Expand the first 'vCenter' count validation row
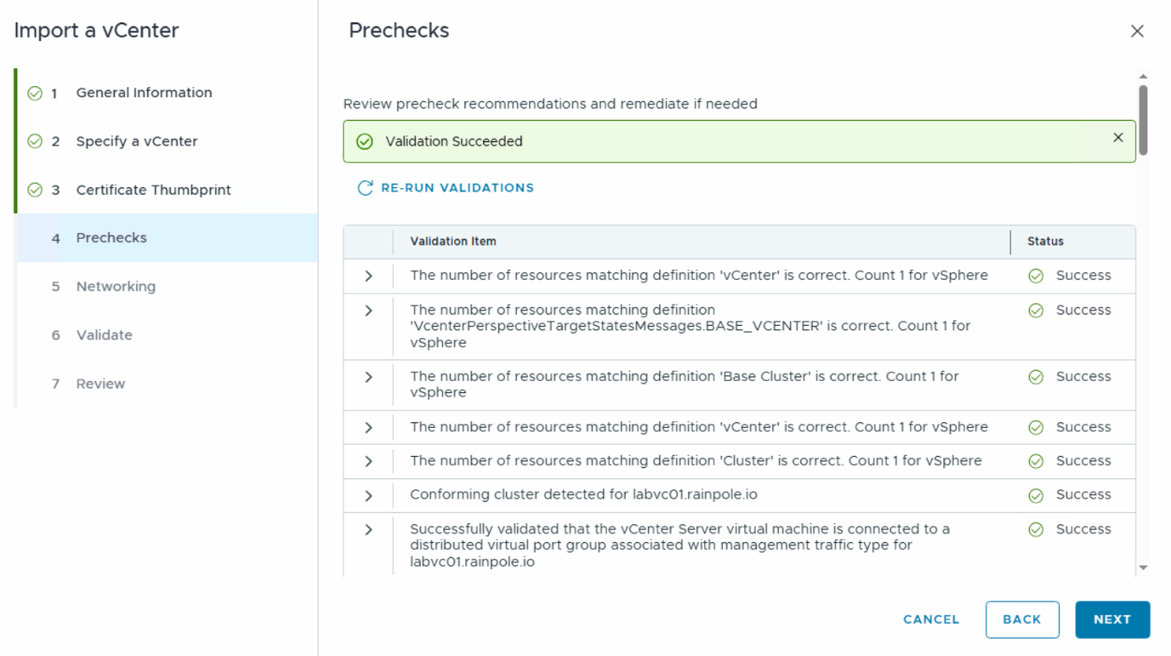The width and height of the screenshot is (1171, 656). pos(368,276)
